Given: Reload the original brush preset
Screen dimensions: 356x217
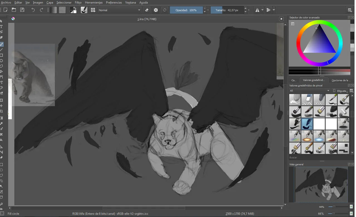Looking at the screenshot, I should (165, 10).
